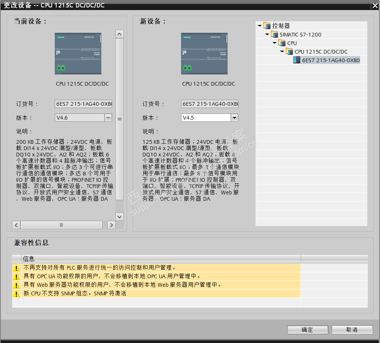The height and width of the screenshot is (343, 380).
Task: Select SIMATIC S7-1200 tree label
Action: click(301, 34)
